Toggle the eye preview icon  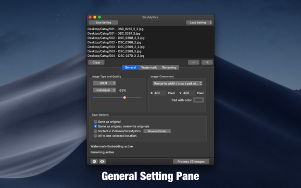point(102,162)
